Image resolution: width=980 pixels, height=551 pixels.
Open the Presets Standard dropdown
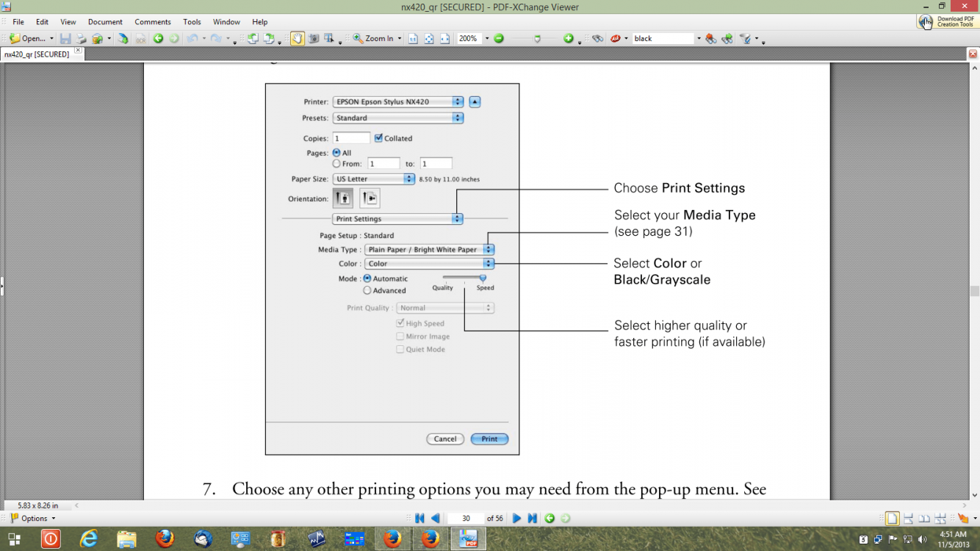pyautogui.click(x=398, y=118)
